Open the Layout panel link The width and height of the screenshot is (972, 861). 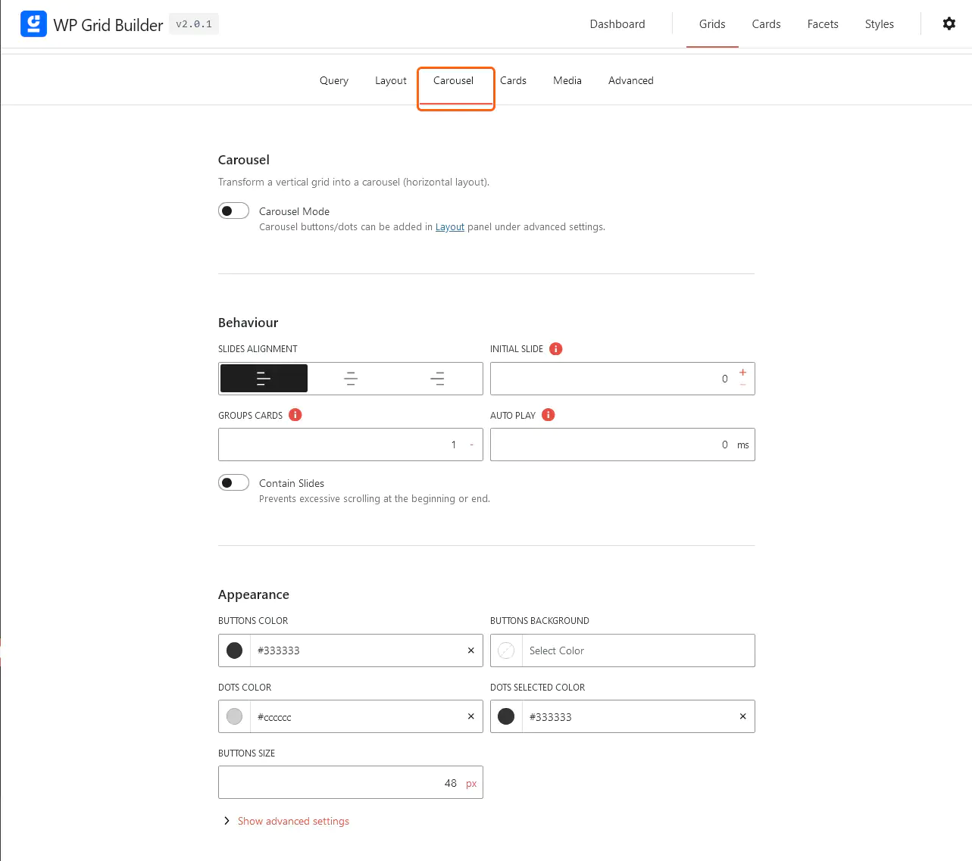click(x=449, y=226)
